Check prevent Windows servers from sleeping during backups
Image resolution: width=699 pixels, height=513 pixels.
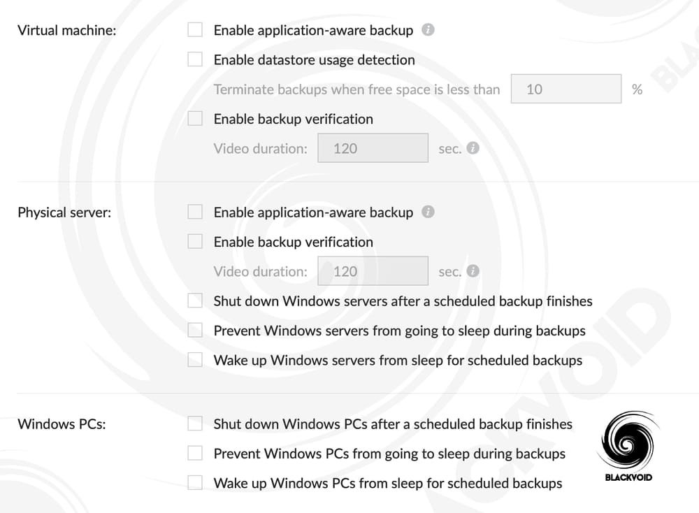point(194,330)
